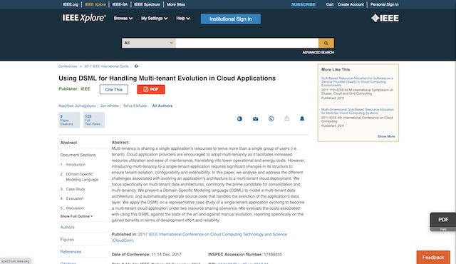This screenshot has width=456, height=264.
Task: Open IEEE-SA site link
Action: pyautogui.click(x=120, y=4)
